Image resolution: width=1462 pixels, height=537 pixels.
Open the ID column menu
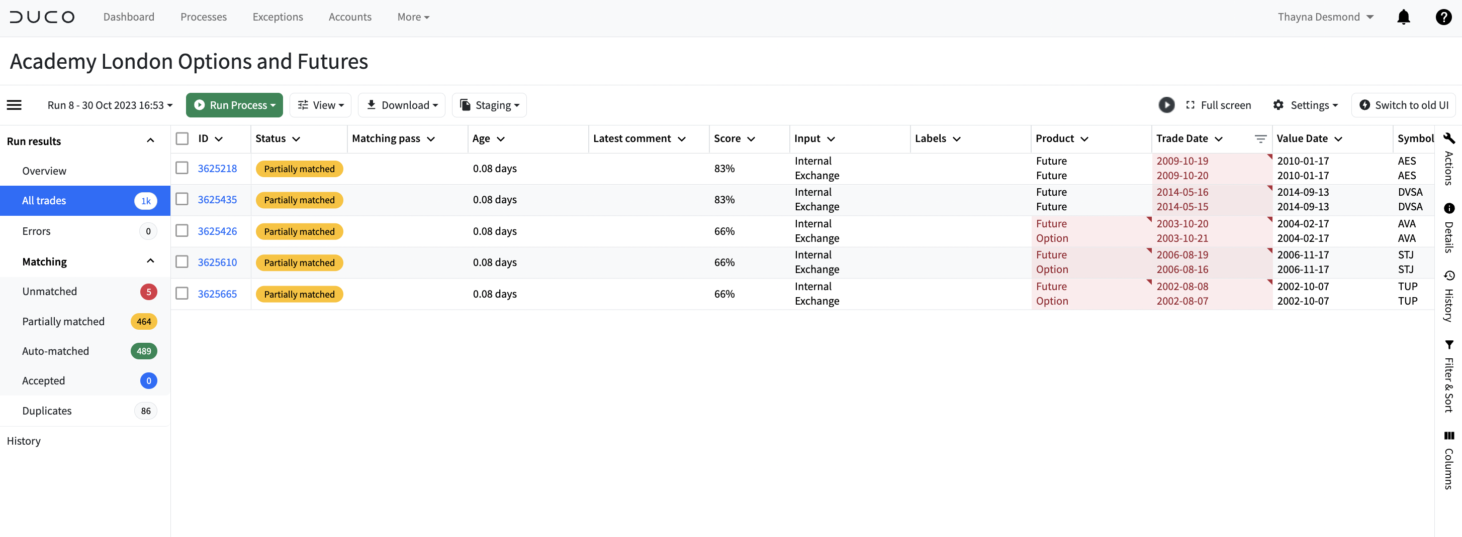tap(219, 140)
